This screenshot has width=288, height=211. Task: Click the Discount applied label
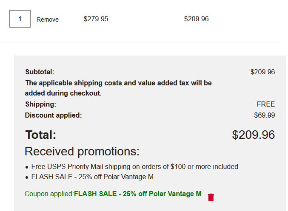point(53,115)
